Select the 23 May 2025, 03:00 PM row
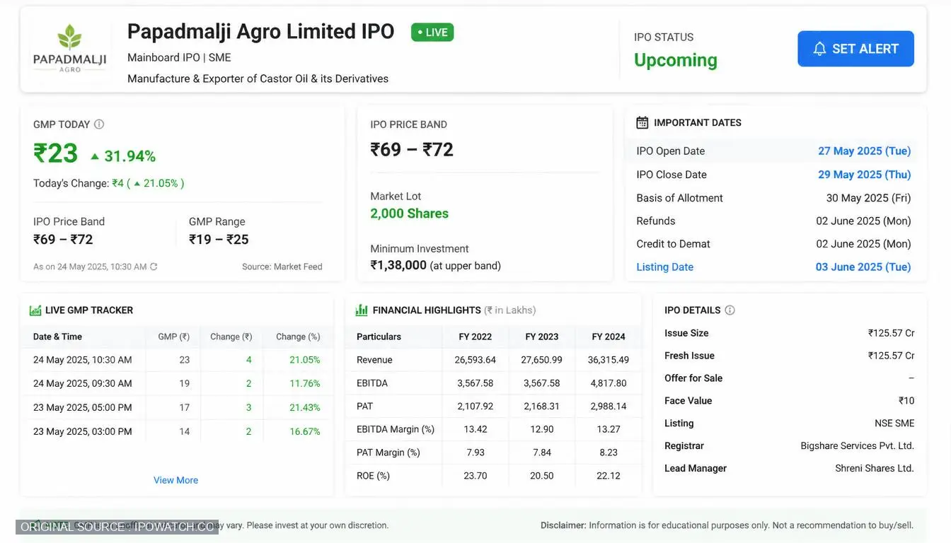Screen dimensions: 951x543 (176, 431)
